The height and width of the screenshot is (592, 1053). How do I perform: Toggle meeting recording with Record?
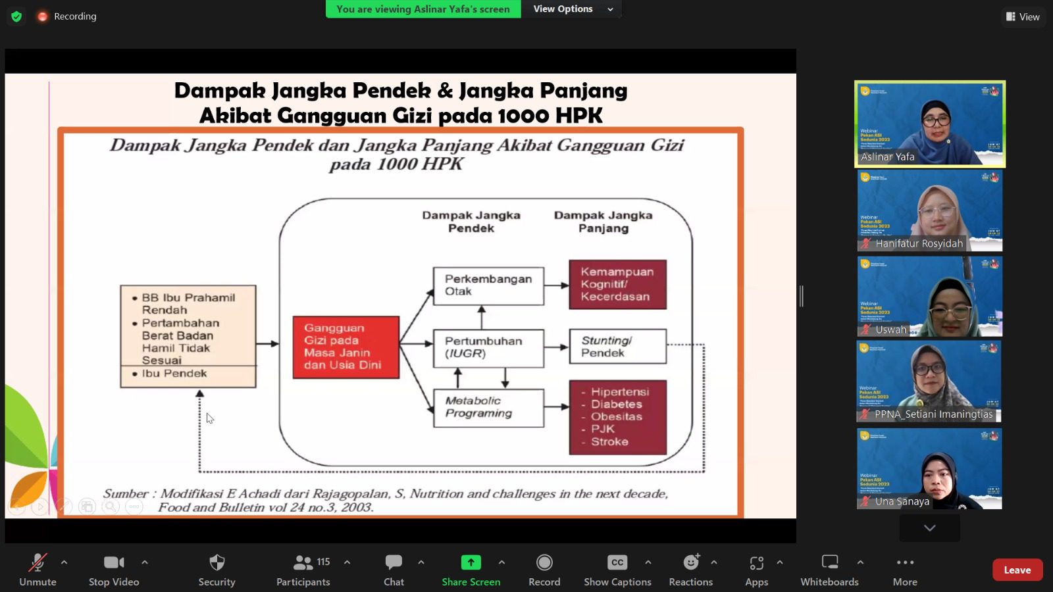(x=544, y=570)
